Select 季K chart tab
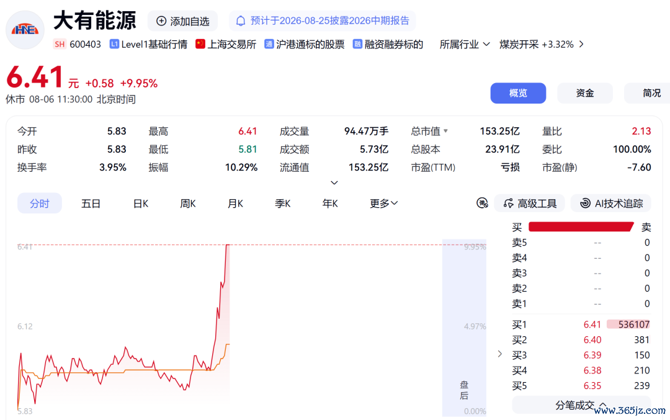Screen dimensions: 670x420 [x=282, y=203]
